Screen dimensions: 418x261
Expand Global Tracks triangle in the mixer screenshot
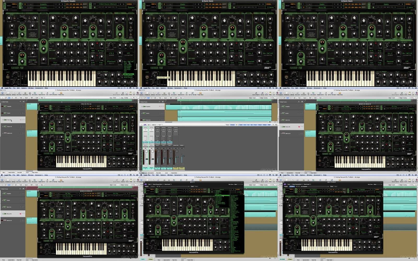coord(140,102)
